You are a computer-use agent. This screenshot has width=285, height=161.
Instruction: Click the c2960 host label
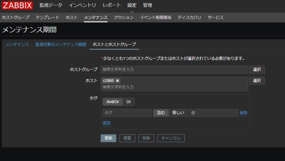click(x=108, y=81)
